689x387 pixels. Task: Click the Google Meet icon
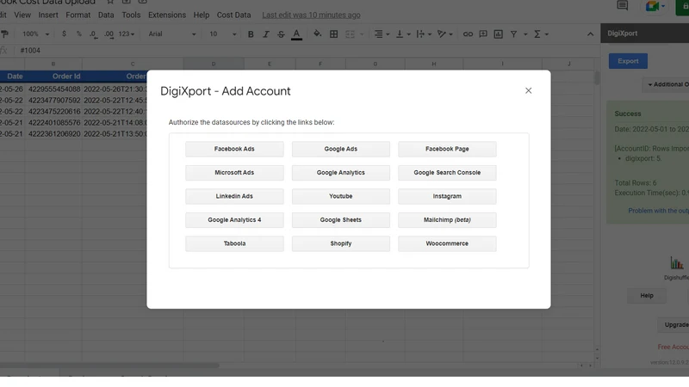[652, 6]
